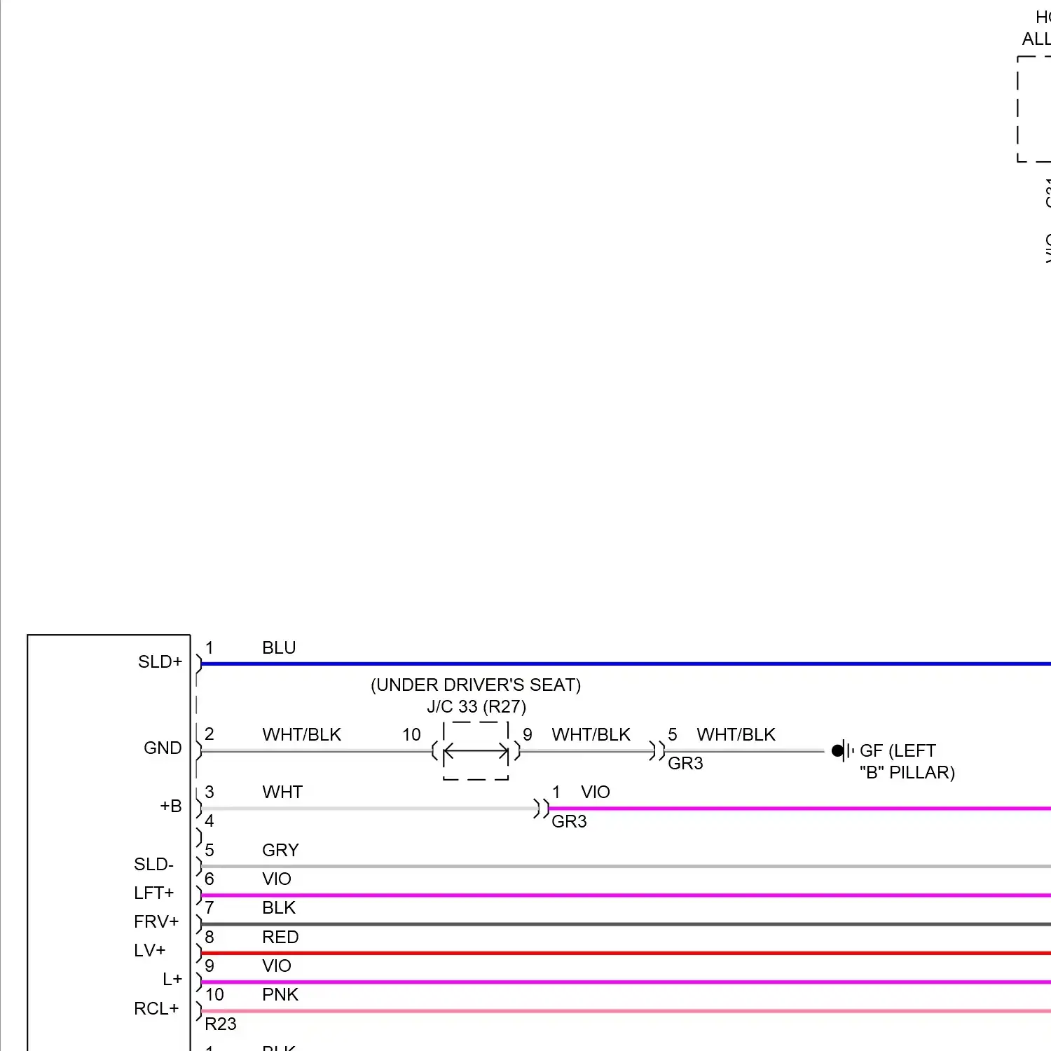The width and height of the screenshot is (1051, 1051).
Task: Pick the "SLD-" terminal label
Action: (x=153, y=864)
